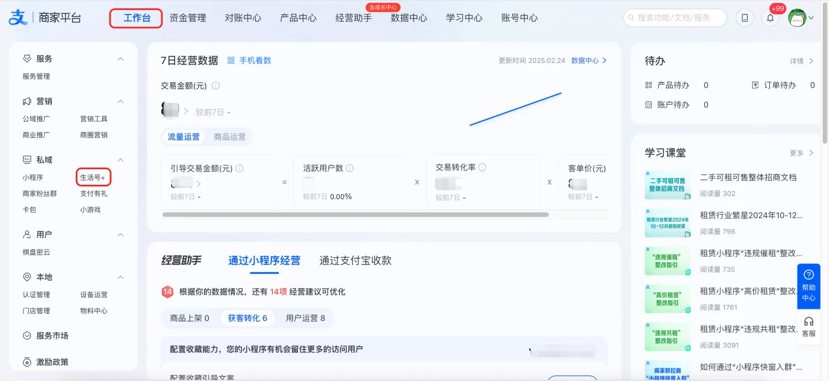Open the 资金管理 menu
829x381 pixels.
[188, 18]
